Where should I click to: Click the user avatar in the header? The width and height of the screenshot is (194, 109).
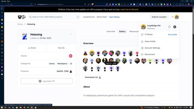tap(177, 17)
